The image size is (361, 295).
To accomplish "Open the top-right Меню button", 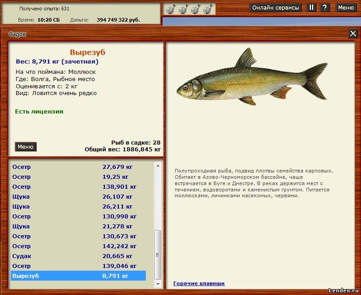I will pos(346,8).
